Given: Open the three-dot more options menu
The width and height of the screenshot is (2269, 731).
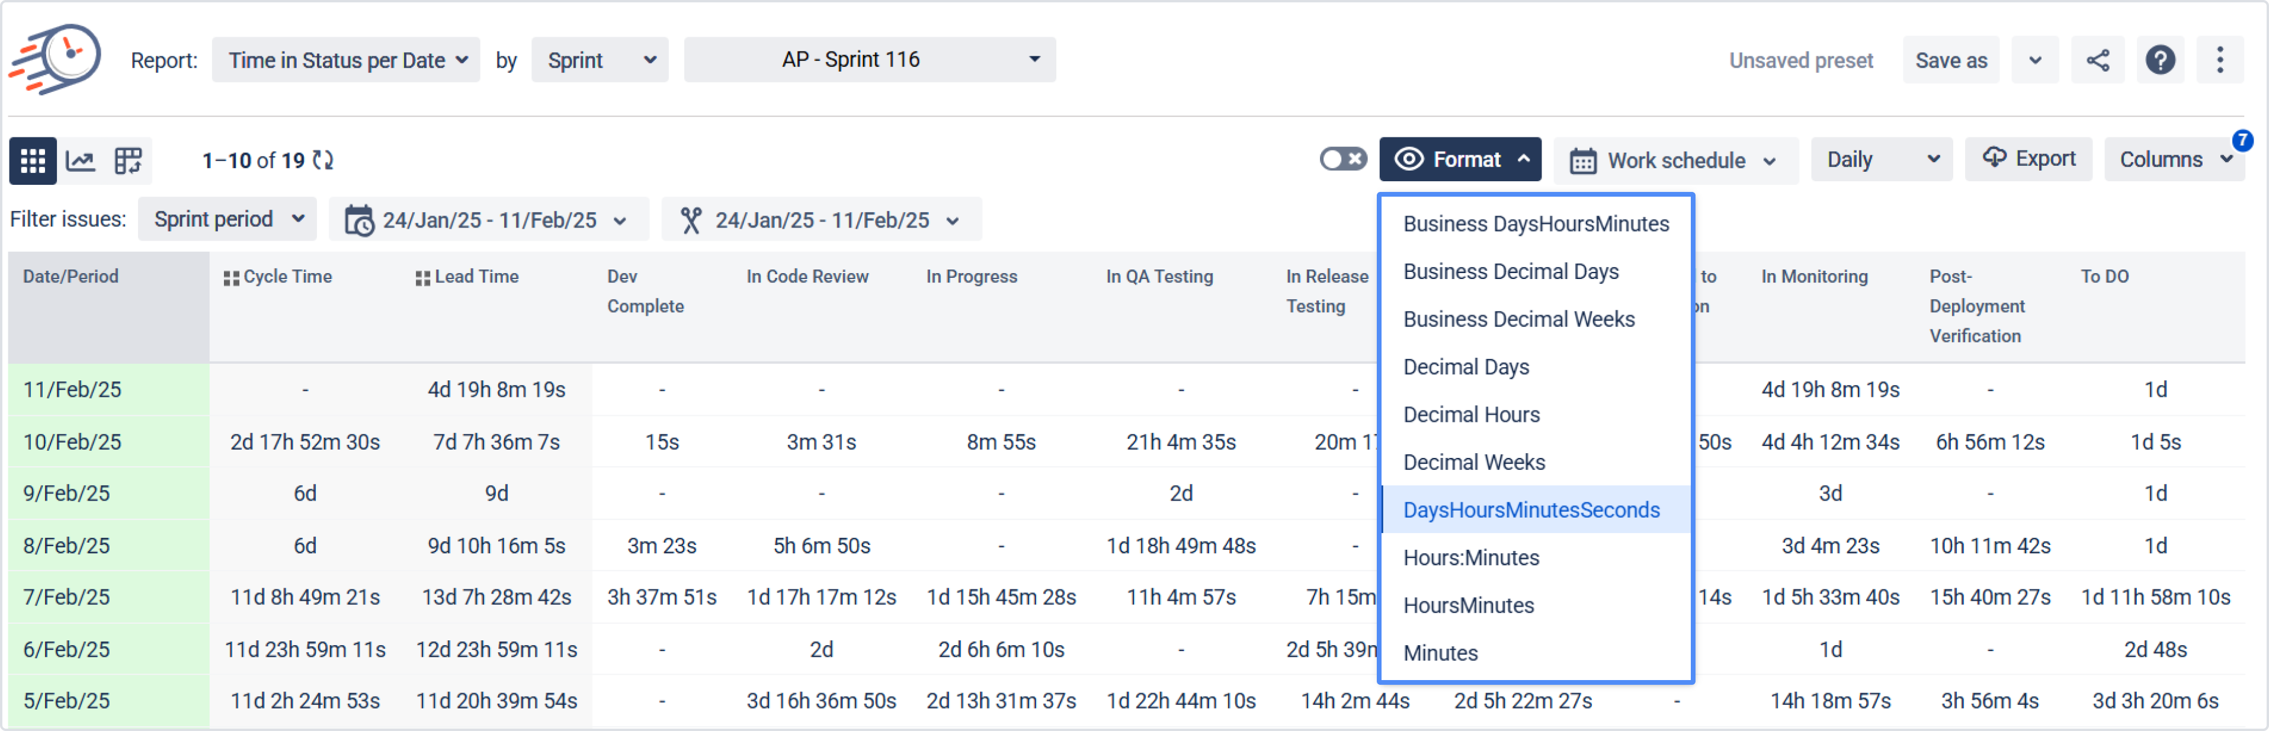Looking at the screenshot, I should 2220,60.
